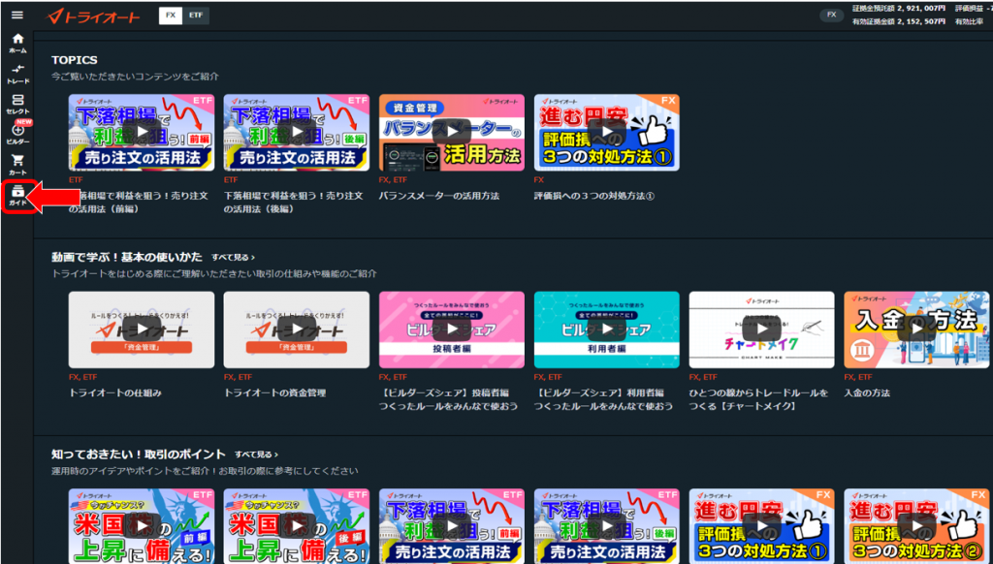Open bottom row 3つの対処方法① thumbnail
Viewport: 993px width, 564px height.
click(762, 526)
